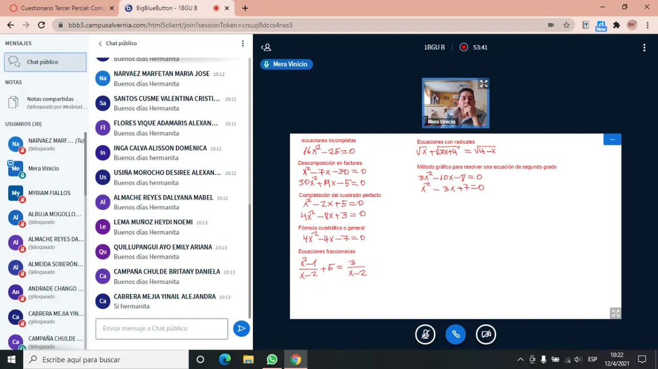Open the Windows notification center icon
658x369 pixels.
coord(642,360)
